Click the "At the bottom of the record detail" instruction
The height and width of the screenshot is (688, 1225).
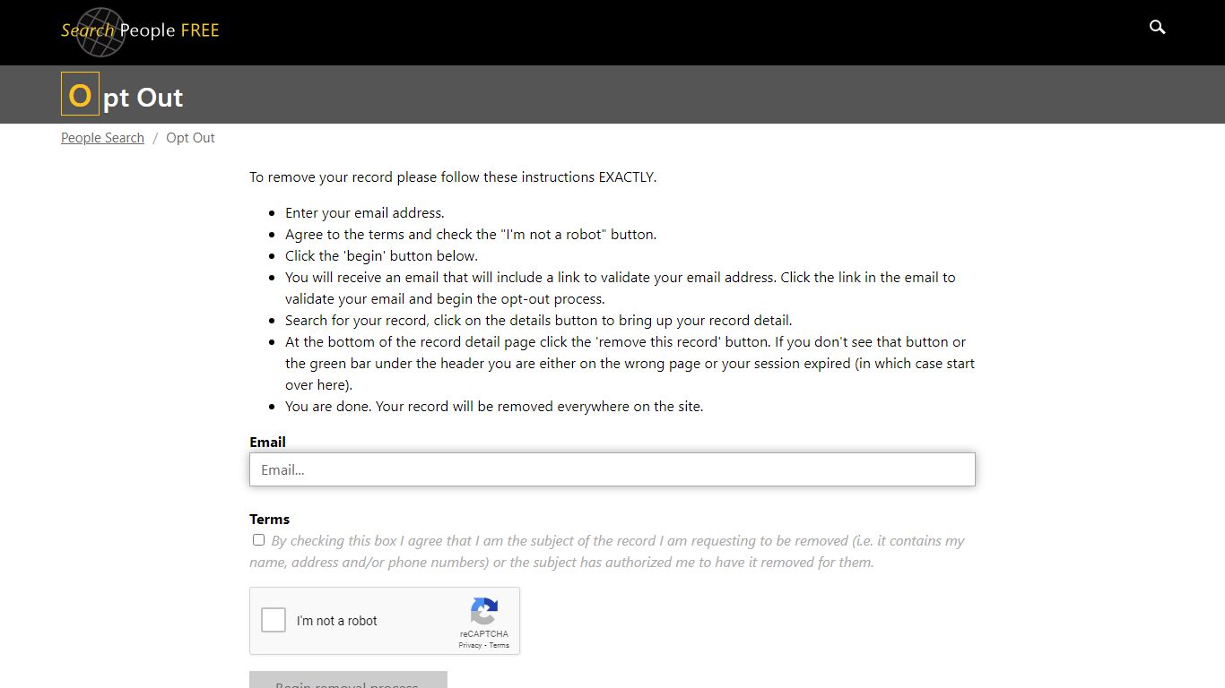[630, 364]
